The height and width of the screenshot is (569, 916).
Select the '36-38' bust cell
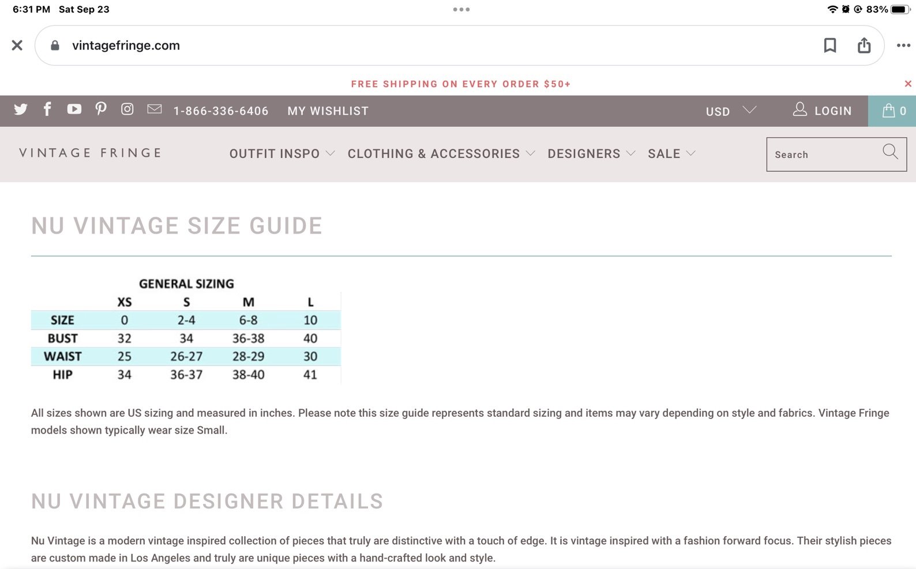coord(248,338)
